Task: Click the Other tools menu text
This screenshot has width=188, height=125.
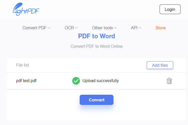Action: (102, 28)
